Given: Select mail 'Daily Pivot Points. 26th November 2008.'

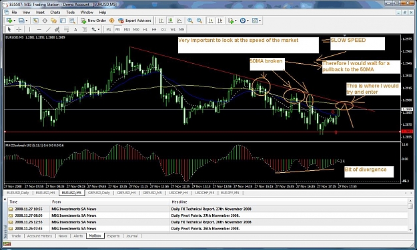Looking at the screenshot, I should 208,229.
